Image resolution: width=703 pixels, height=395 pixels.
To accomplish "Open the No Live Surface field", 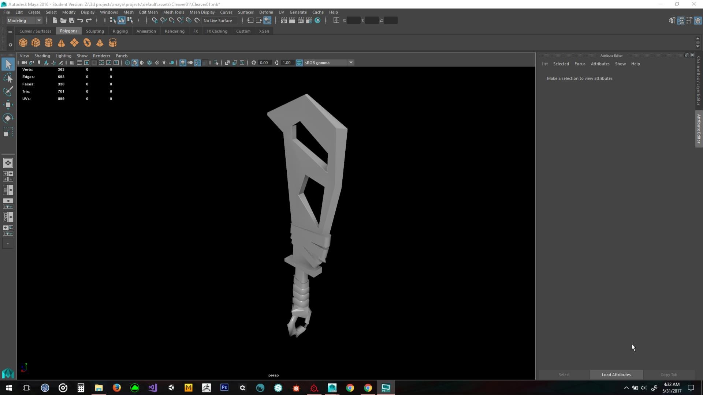I will (x=219, y=20).
